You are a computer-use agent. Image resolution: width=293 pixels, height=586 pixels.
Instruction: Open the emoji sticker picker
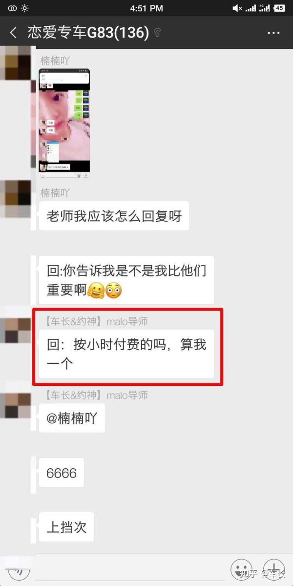point(241,568)
